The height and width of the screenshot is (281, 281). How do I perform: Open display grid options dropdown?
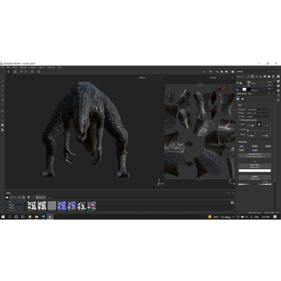point(15,72)
